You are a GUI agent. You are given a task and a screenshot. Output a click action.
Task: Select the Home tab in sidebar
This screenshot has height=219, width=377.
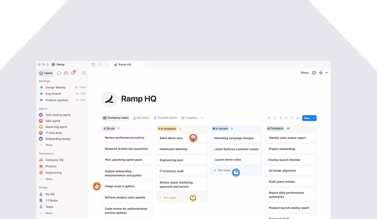(x=46, y=73)
